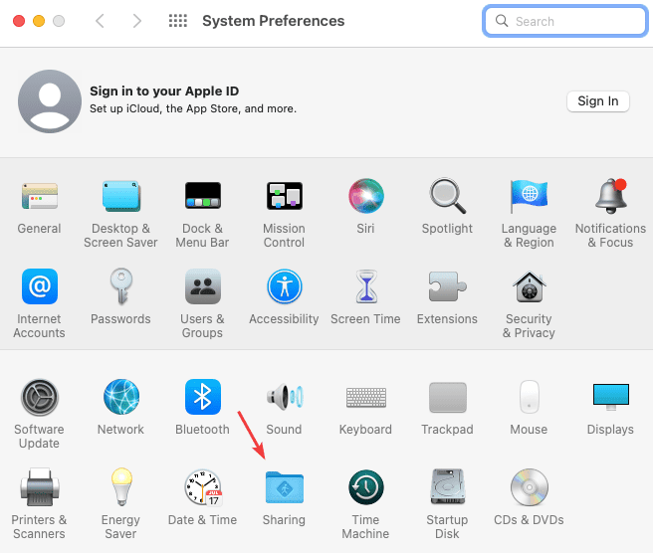Open Users & Groups pane
Screen dimensions: 653x553
pos(202,288)
